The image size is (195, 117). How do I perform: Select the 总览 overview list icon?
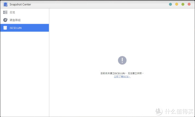pos(5,12)
